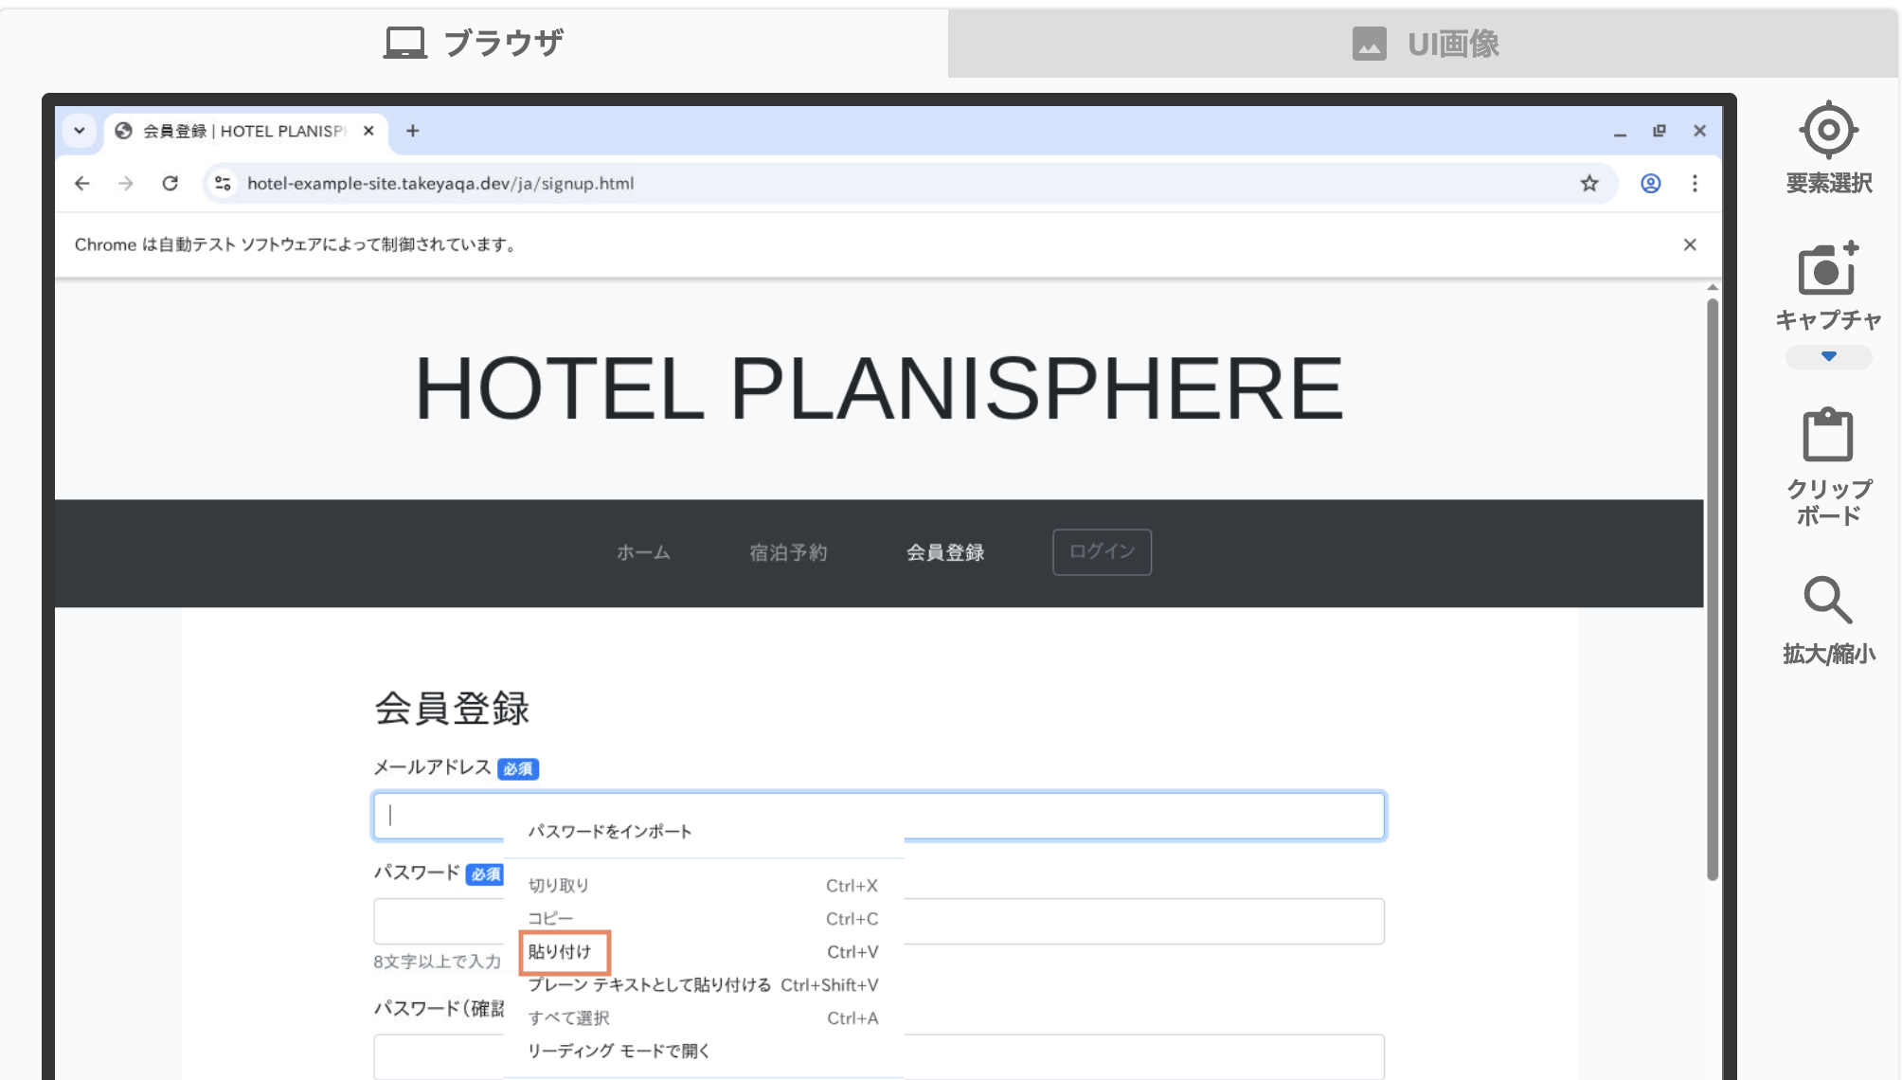Focus the メールアドレス input field

[x=879, y=816]
